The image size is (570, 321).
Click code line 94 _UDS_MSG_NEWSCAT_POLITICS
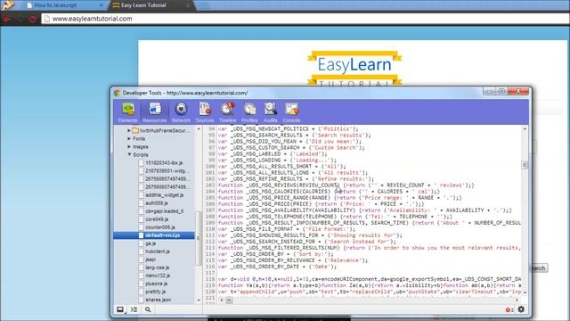click(x=289, y=128)
